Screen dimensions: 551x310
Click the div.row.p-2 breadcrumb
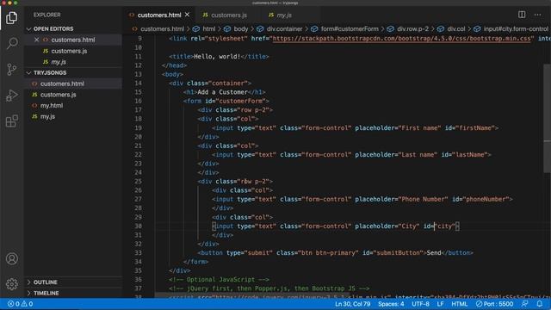pos(408,28)
